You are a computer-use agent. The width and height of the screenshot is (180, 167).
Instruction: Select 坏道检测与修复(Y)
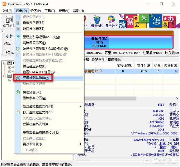point(49,78)
